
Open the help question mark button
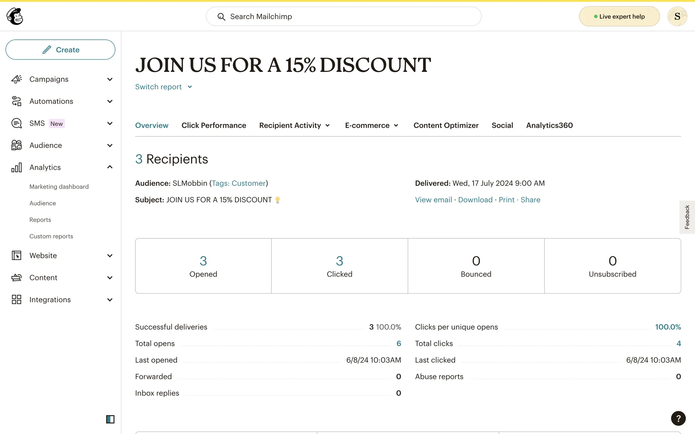(x=678, y=418)
